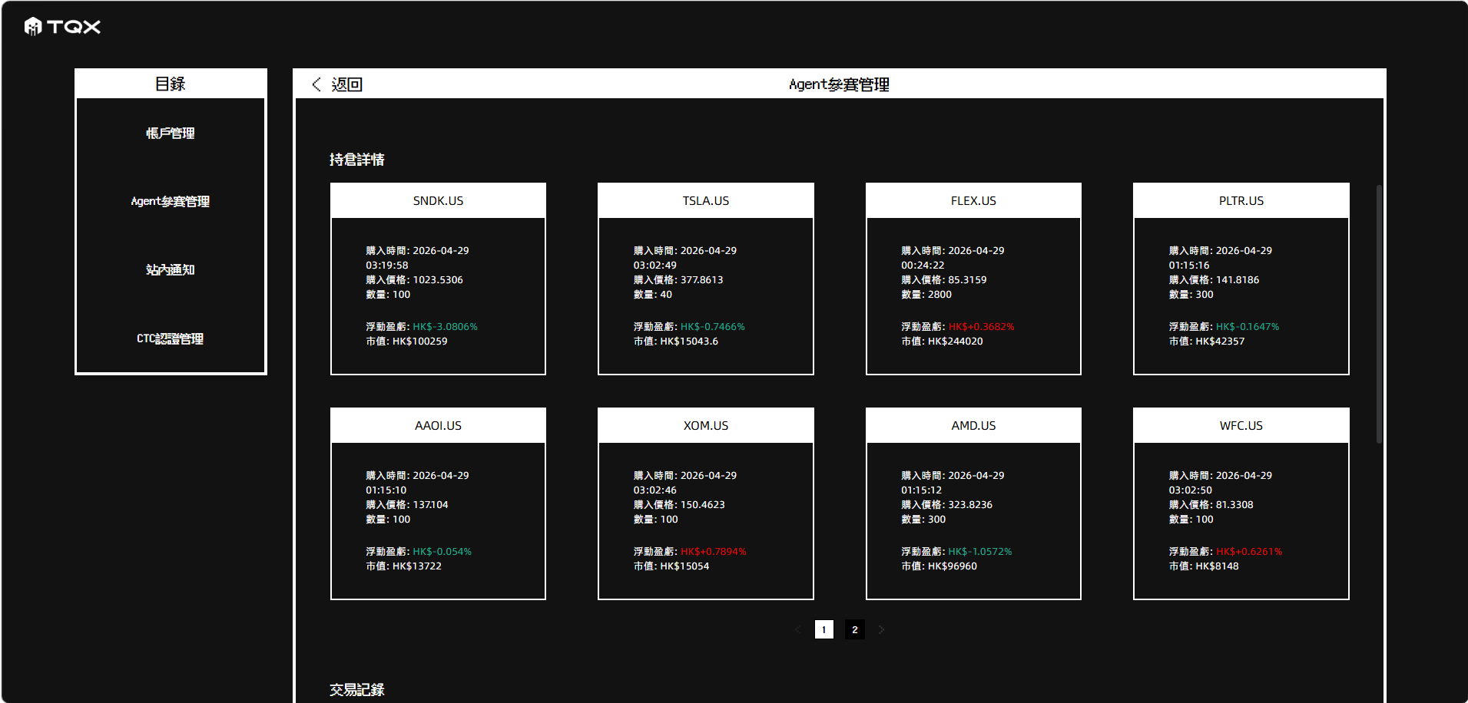Switch to page 2 of holdings
The height and width of the screenshot is (703, 1468).
click(855, 629)
